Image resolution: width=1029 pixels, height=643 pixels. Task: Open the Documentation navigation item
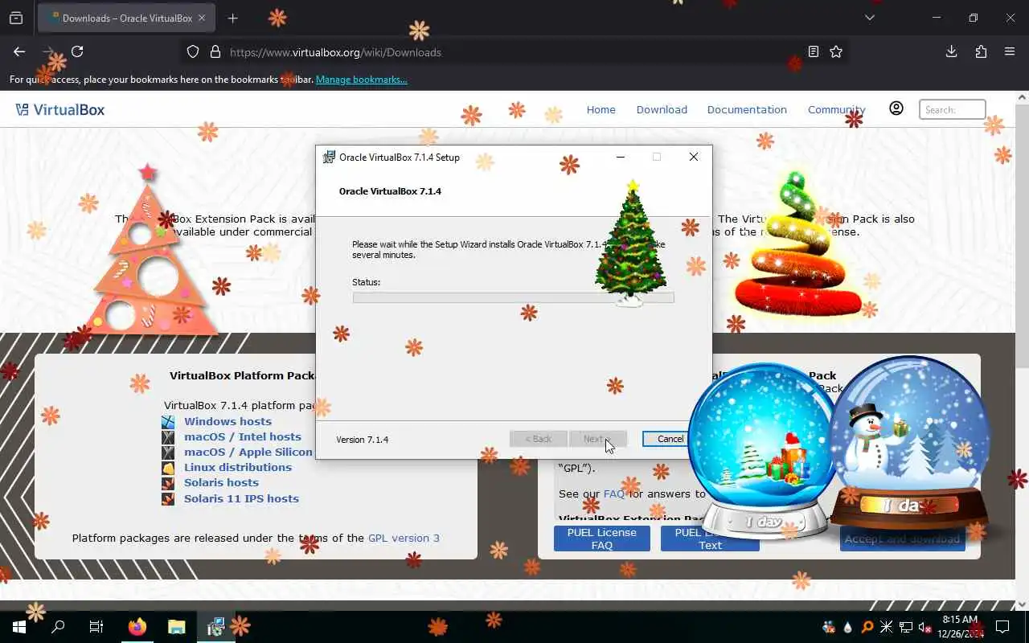click(x=747, y=109)
